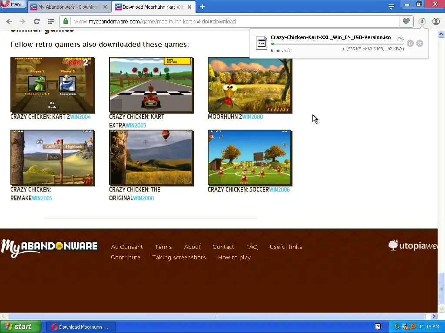Open the Ad Consent footer link

pos(127,247)
